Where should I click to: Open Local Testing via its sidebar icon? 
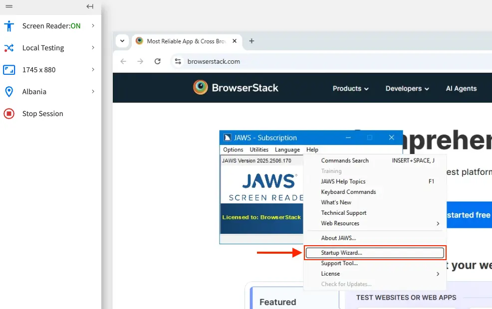[9, 48]
